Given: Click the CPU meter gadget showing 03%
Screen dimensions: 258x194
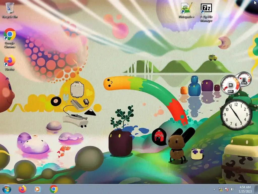Looking at the screenshot, I should tap(230, 85).
